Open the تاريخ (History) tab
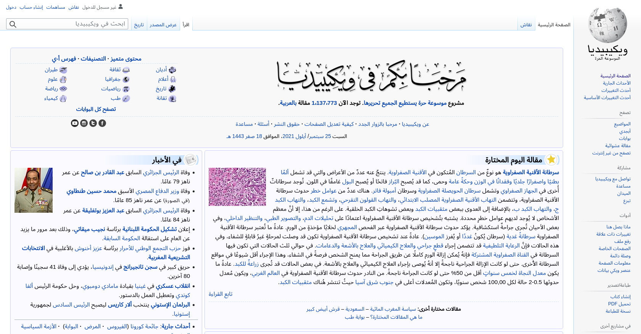The width and height of the screenshot is (641, 334). point(139,25)
